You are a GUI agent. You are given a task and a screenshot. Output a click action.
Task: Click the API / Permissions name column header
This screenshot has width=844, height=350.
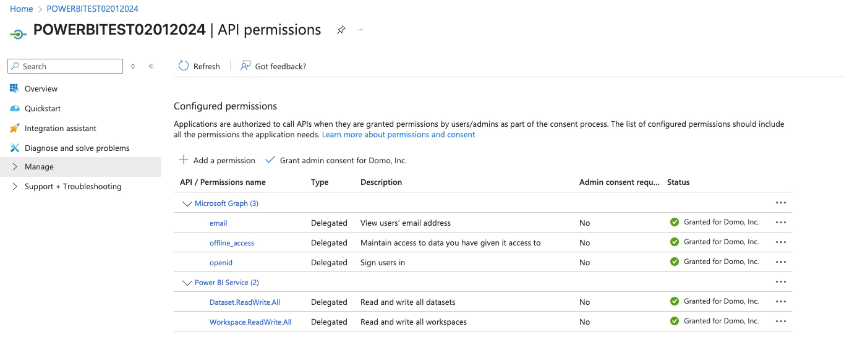pyautogui.click(x=223, y=182)
